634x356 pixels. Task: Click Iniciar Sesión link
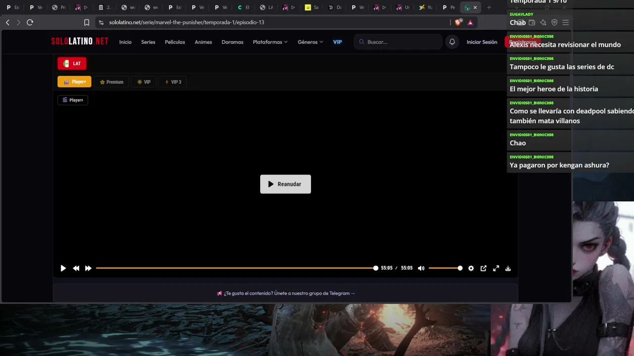(482, 42)
